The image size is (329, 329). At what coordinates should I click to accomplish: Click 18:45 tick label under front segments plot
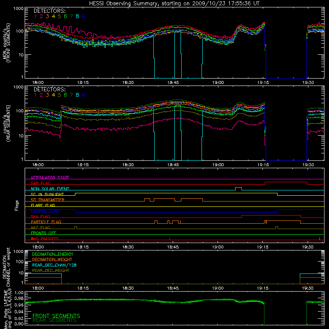(x=173, y=83)
